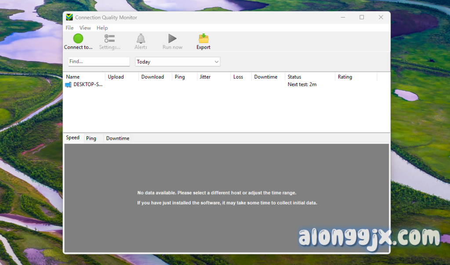Click the Alerts bell icon
The height and width of the screenshot is (265, 450).
(141, 39)
